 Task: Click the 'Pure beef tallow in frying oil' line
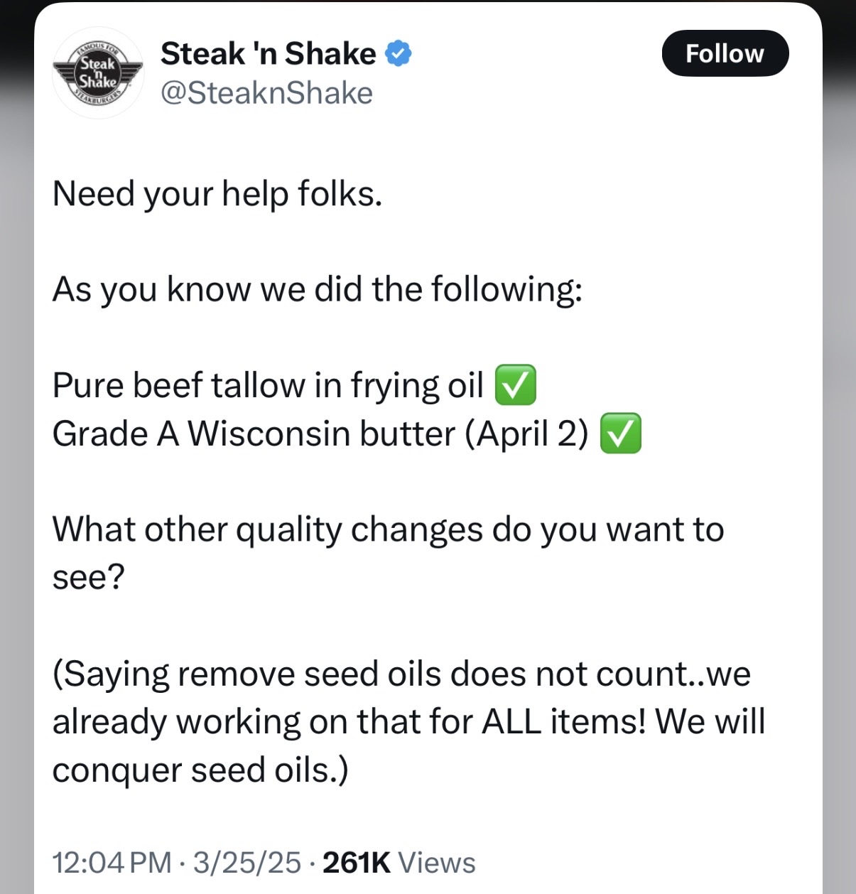[268, 386]
